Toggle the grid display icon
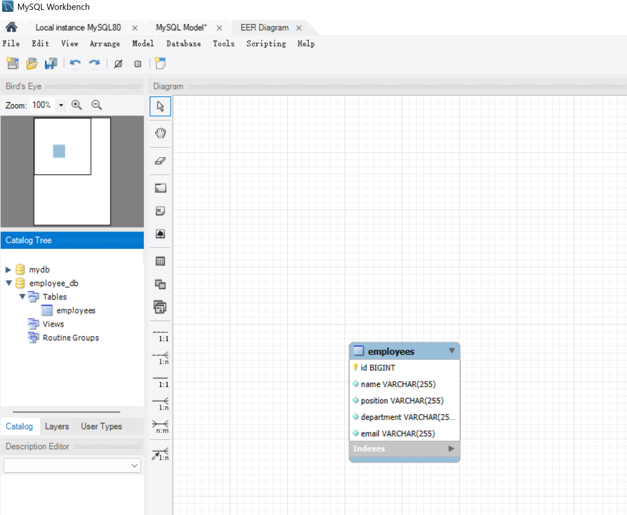 tap(138, 63)
